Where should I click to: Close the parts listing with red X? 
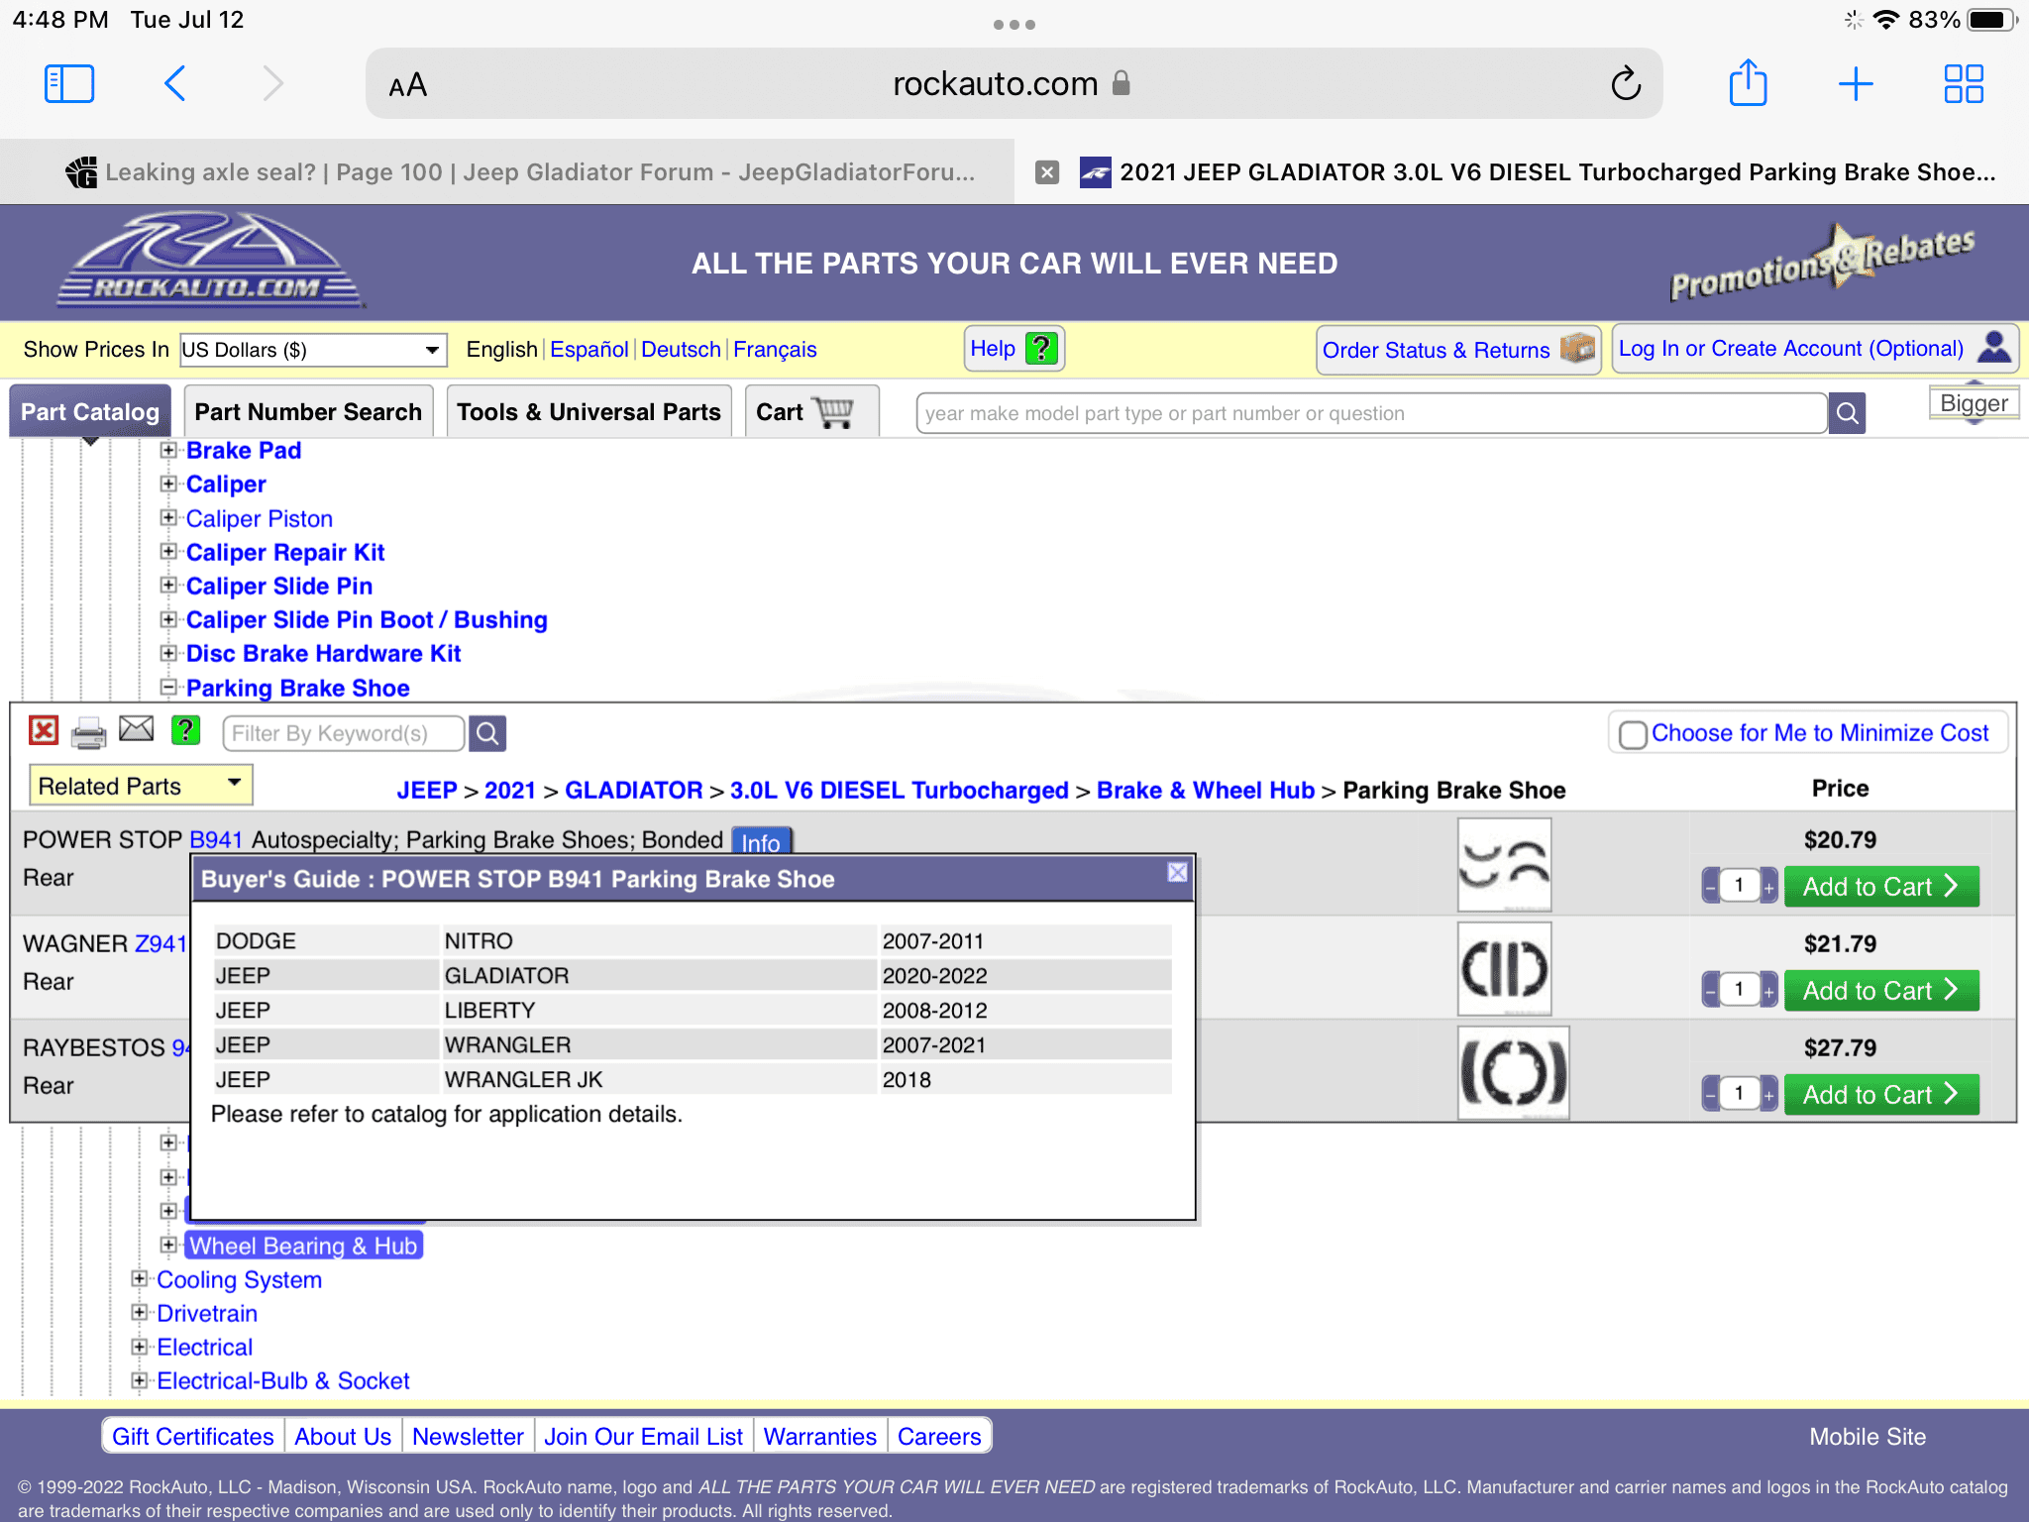(x=44, y=731)
